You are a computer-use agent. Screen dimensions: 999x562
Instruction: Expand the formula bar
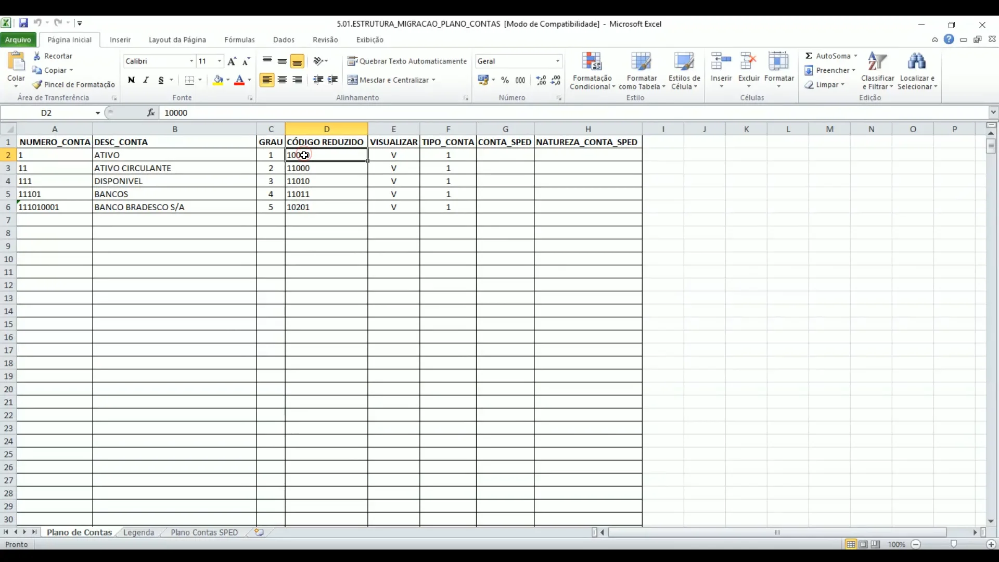pos(993,112)
